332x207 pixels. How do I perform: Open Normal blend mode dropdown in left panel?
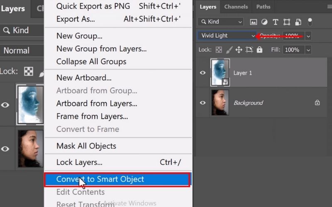tap(22, 51)
